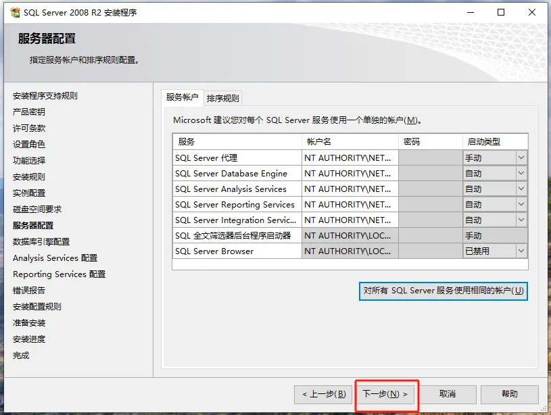Select SQL Server Browser service cell
The image size is (551, 415).
pyautogui.click(x=237, y=251)
